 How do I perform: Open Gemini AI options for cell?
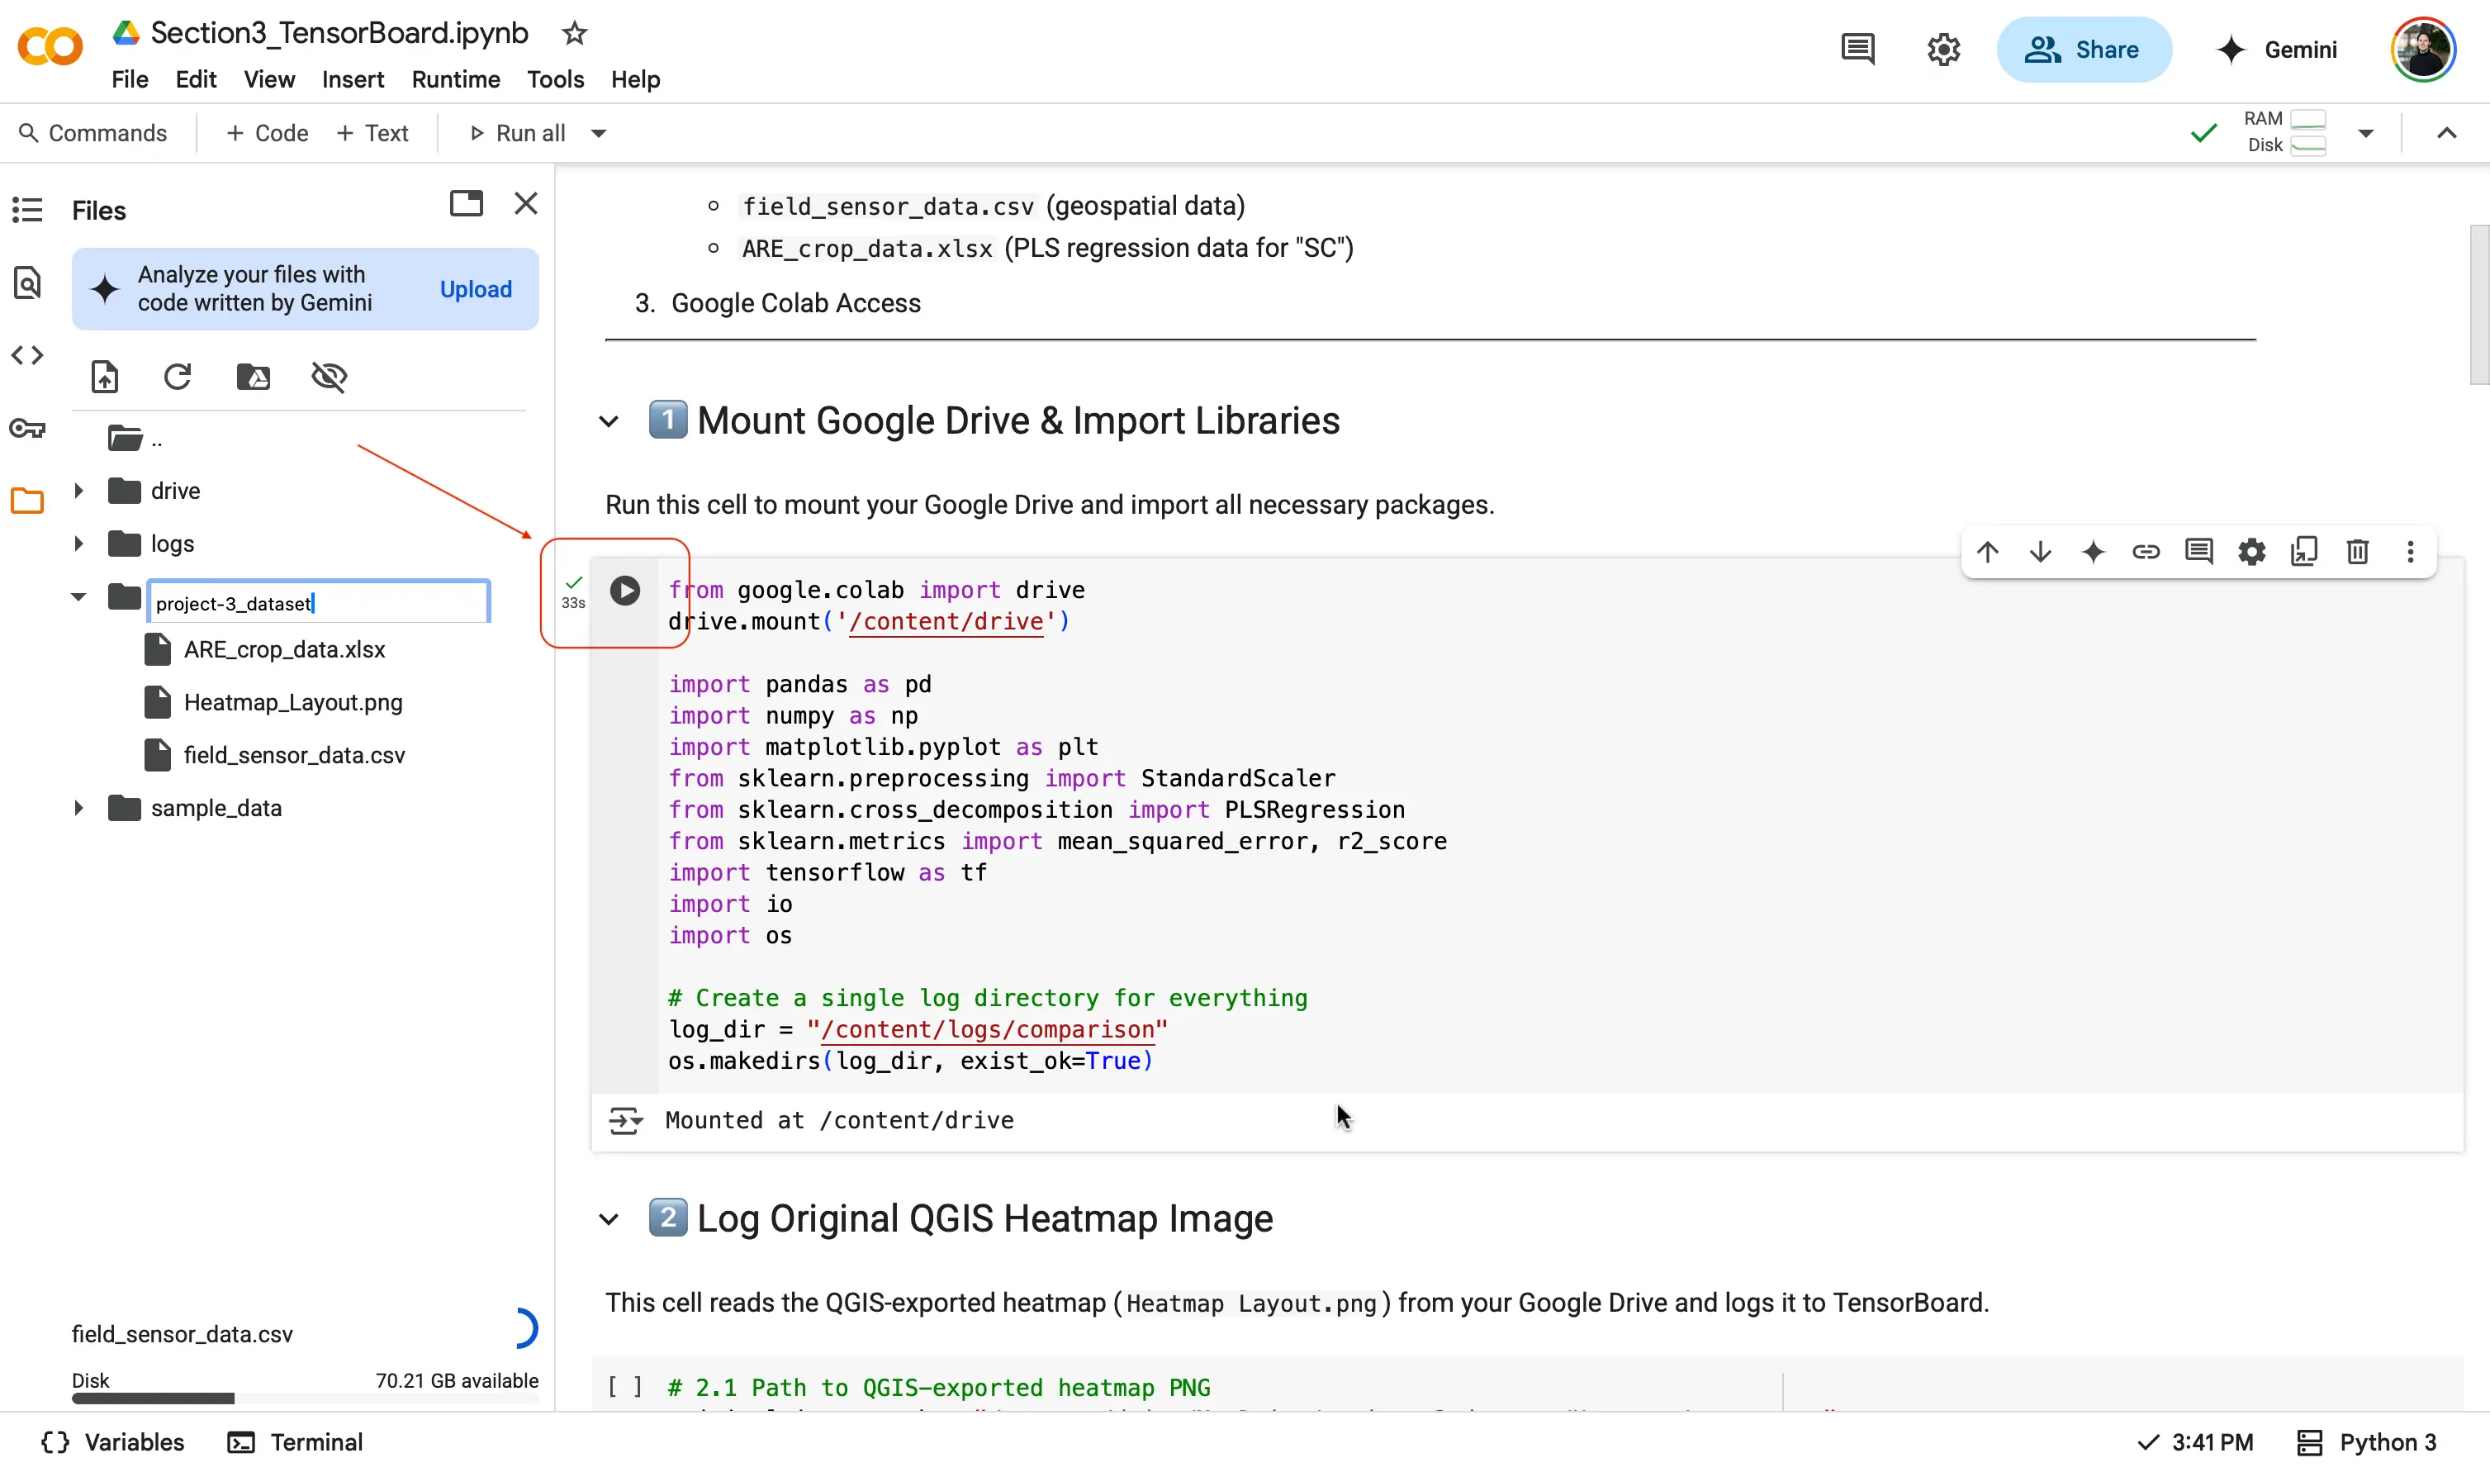[2093, 552]
